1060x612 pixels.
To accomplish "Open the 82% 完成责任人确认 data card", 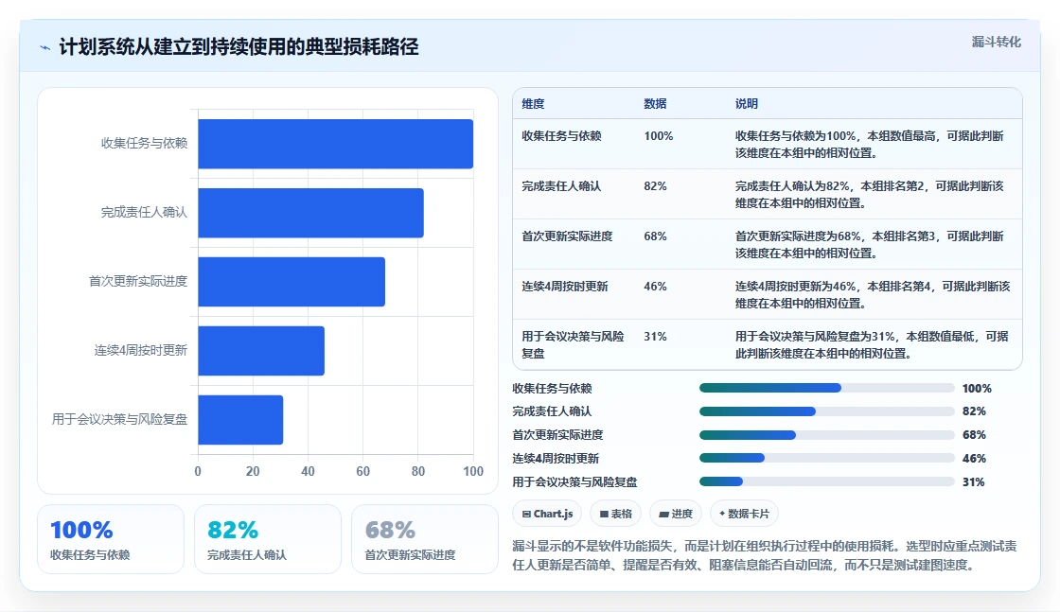I will 268,540.
